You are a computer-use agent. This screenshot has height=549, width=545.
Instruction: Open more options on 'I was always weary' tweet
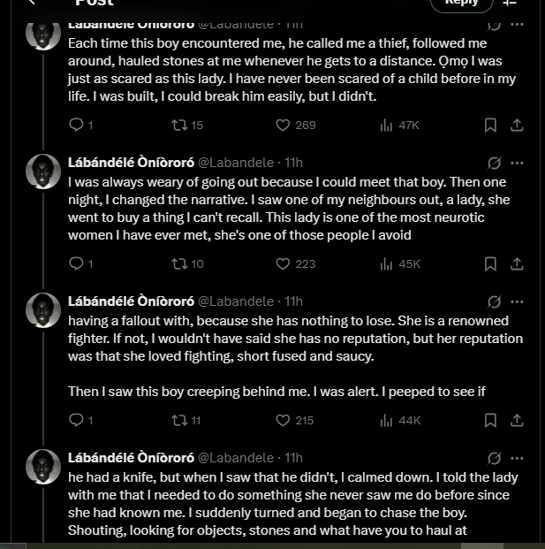point(518,163)
